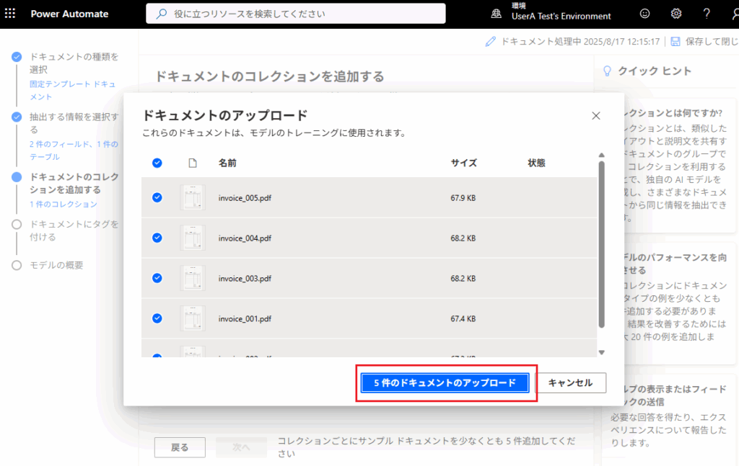Click the file list scrollbar thumb

coord(601,244)
